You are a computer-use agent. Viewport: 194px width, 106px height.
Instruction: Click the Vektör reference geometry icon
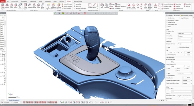pyautogui.click(x=94, y=5)
